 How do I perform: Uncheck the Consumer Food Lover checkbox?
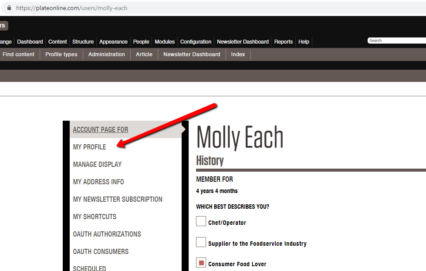(201, 263)
